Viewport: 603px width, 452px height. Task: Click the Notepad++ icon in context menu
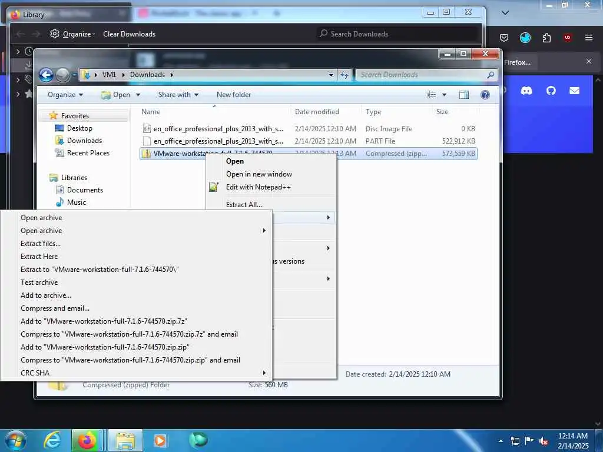pos(213,187)
